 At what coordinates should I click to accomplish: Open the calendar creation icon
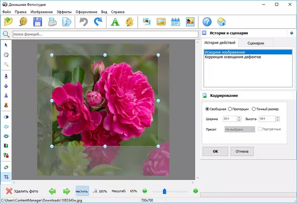[x=175, y=22]
